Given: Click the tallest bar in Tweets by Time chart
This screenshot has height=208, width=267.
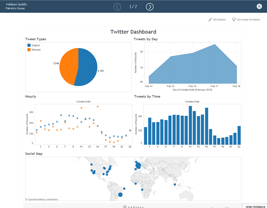Looking at the screenshot, I should (190, 125).
